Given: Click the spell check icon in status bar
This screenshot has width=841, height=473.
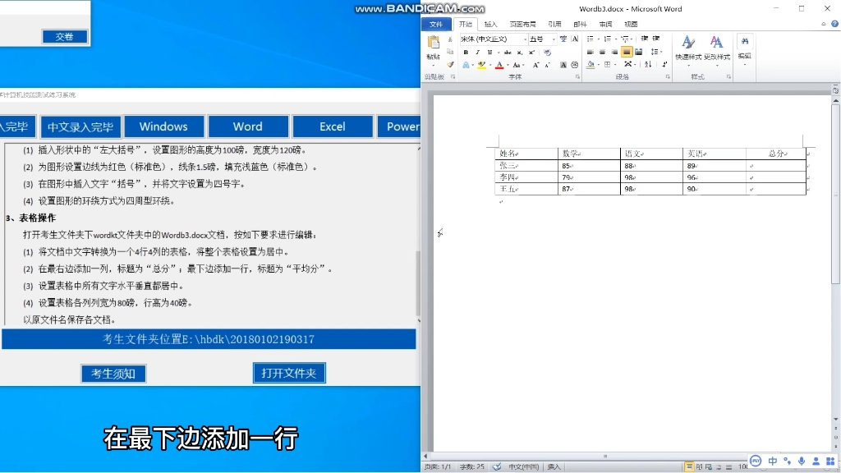Looking at the screenshot, I should [498, 466].
